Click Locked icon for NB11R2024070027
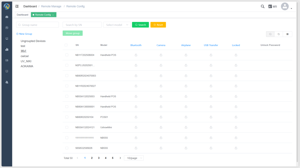This screenshot has width=300, height=168. coord(236,86)
